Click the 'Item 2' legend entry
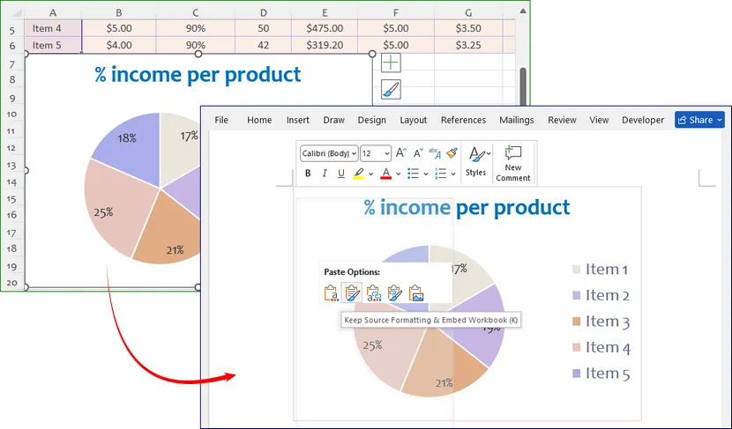Image resolution: width=732 pixels, height=429 pixels. 601,295
